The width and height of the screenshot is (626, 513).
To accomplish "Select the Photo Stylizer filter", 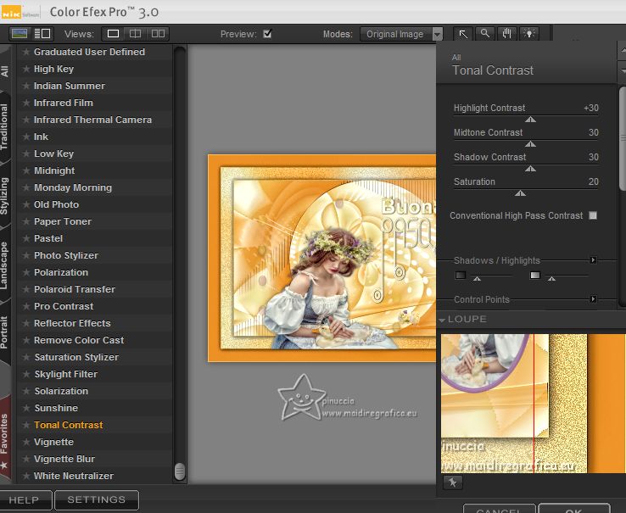I will 66,255.
